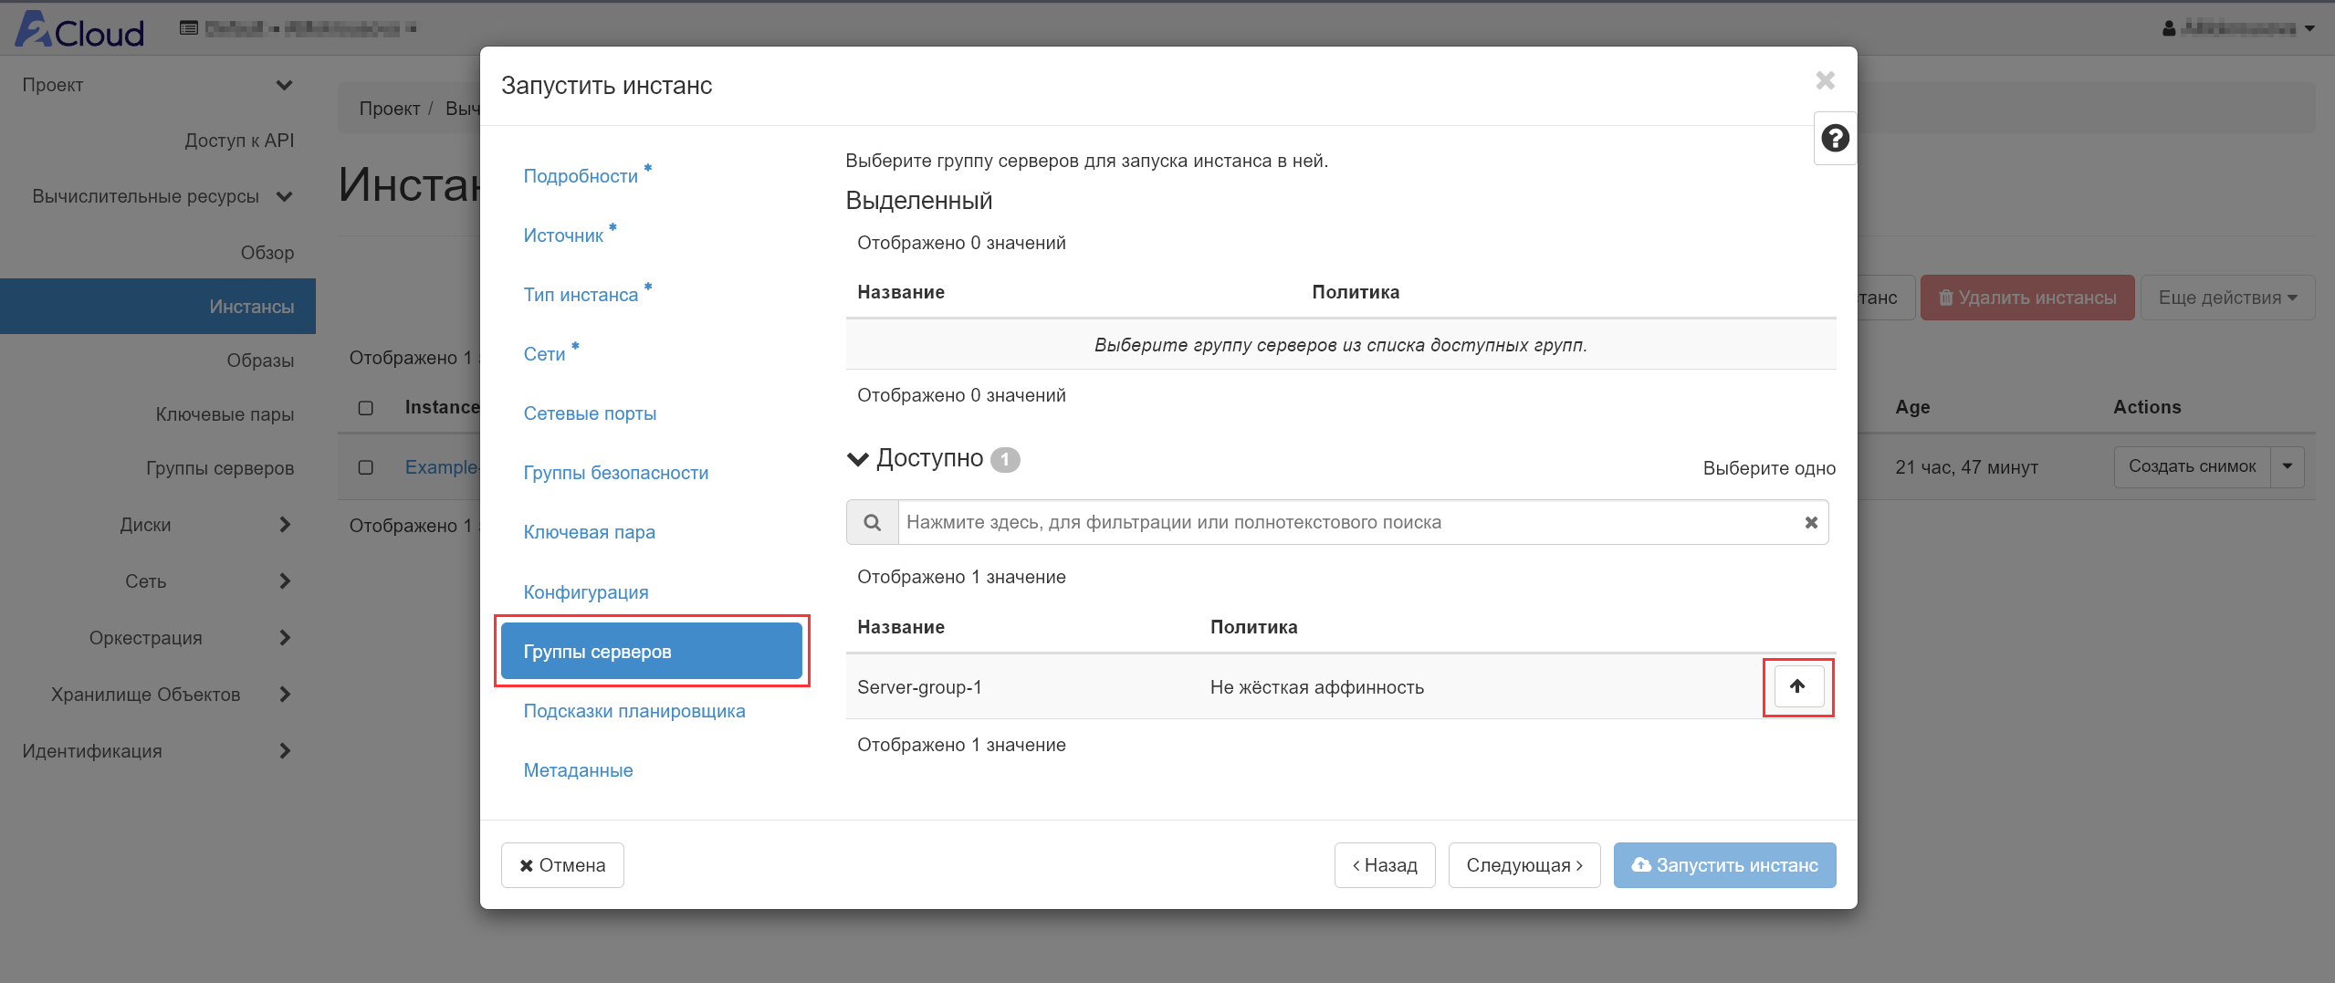
Task: Open dropdown arrow next to Создать снимок
Action: pos(2287,466)
